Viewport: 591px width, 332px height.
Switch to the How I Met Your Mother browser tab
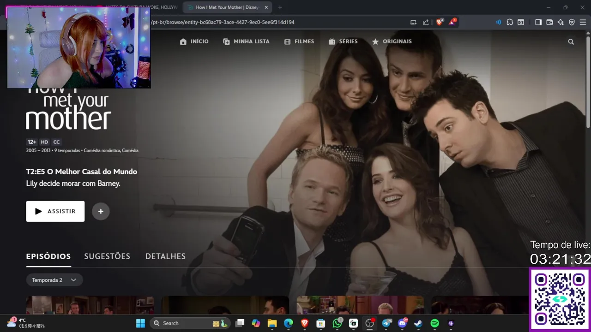coord(227,7)
